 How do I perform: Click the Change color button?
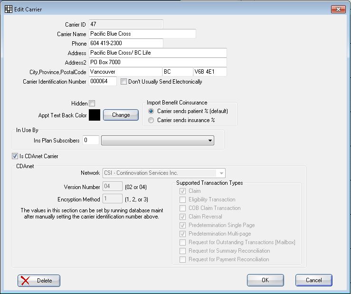(x=121, y=115)
